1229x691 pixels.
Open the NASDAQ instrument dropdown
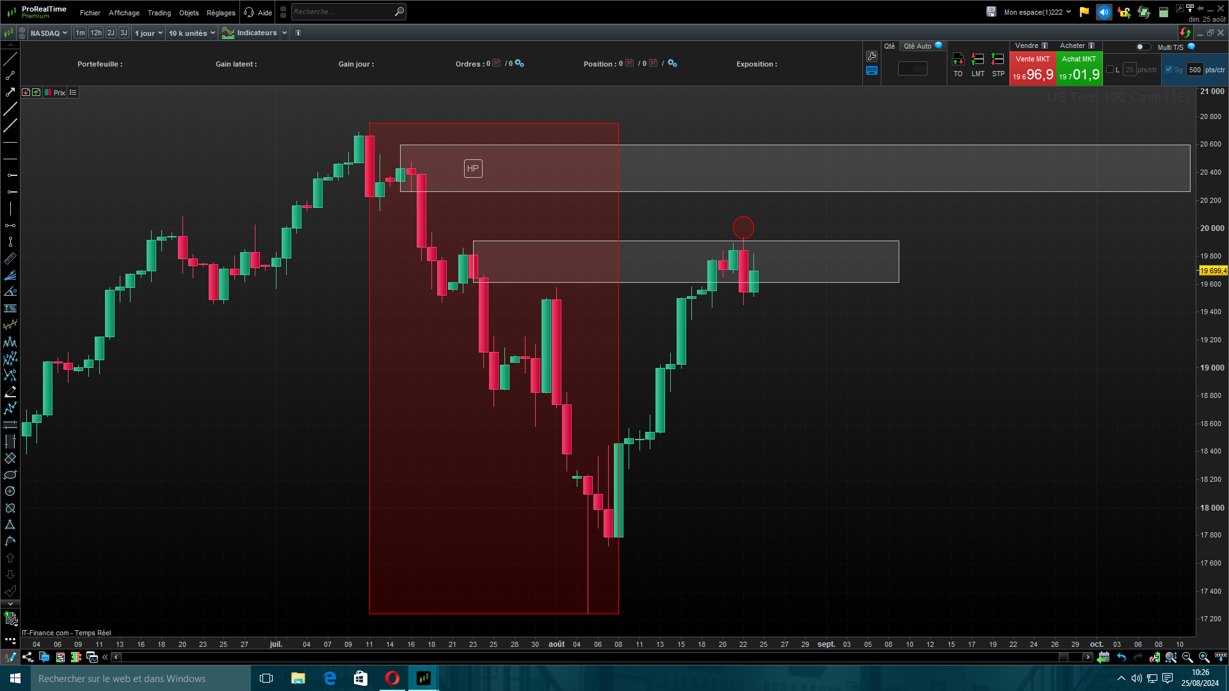(49, 33)
